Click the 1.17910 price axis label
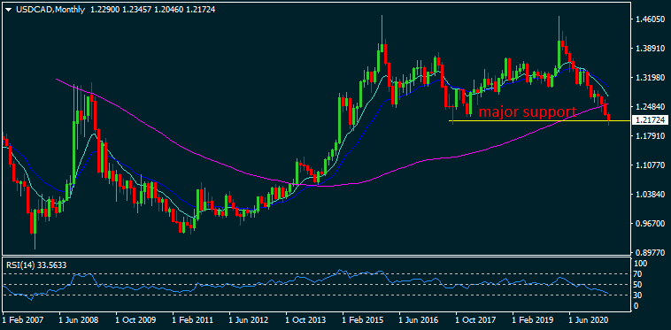This screenshot has width=671, height=330. click(649, 135)
